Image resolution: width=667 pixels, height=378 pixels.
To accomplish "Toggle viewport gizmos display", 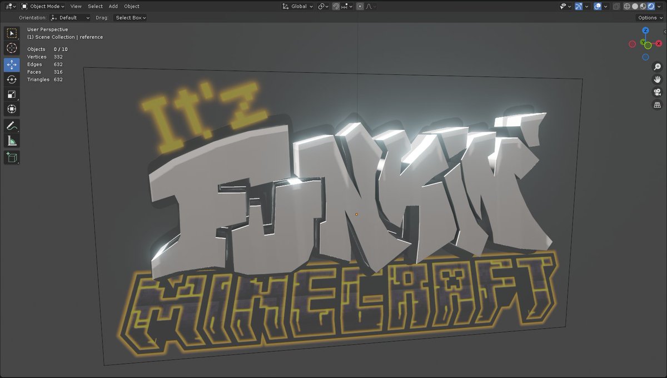I will tap(579, 6).
